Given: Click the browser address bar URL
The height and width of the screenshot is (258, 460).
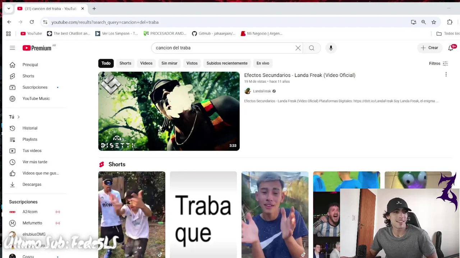Looking at the screenshot, I should click(x=105, y=22).
